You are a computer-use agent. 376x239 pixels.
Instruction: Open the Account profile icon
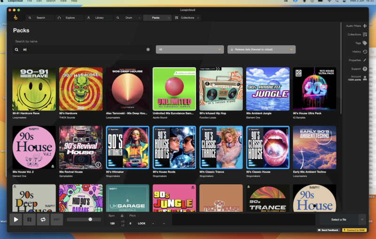[365, 78]
